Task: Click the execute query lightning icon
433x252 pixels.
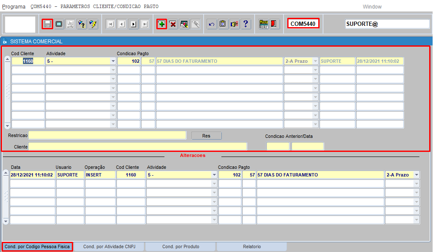Action: (93, 24)
